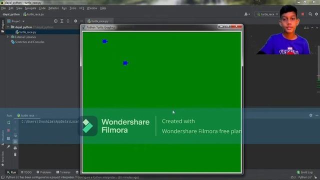Click the Expand All icon in Project panel

click(62, 21)
